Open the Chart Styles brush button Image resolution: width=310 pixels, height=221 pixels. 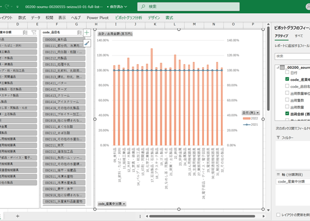pyautogui.click(x=87, y=43)
